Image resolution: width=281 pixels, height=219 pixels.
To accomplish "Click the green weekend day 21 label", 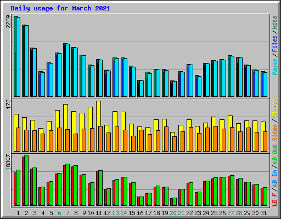I will click(x=181, y=213).
